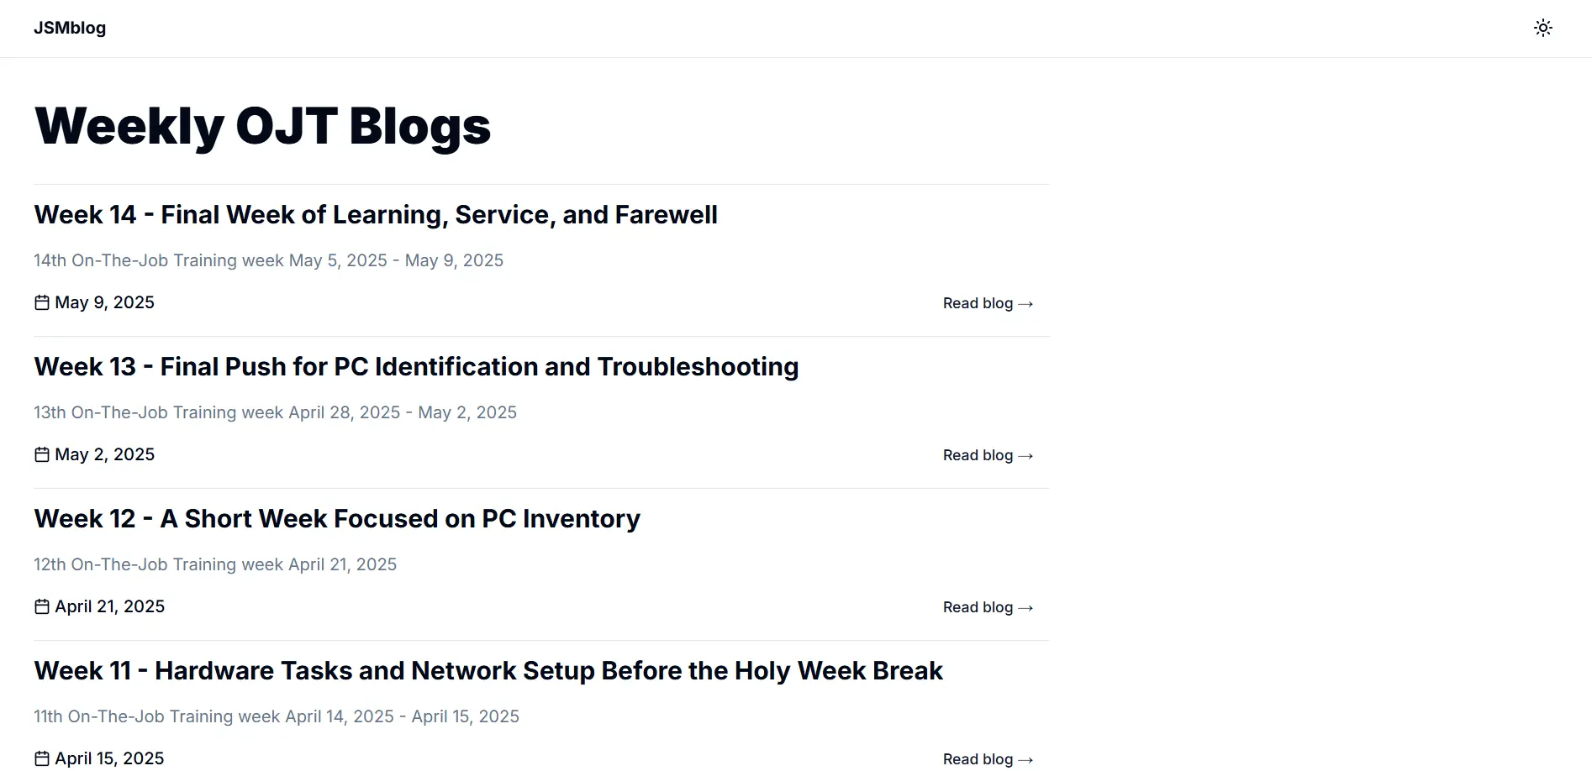1592x771 pixels.
Task: Click Read blog under Week 12
Action: coord(977,607)
